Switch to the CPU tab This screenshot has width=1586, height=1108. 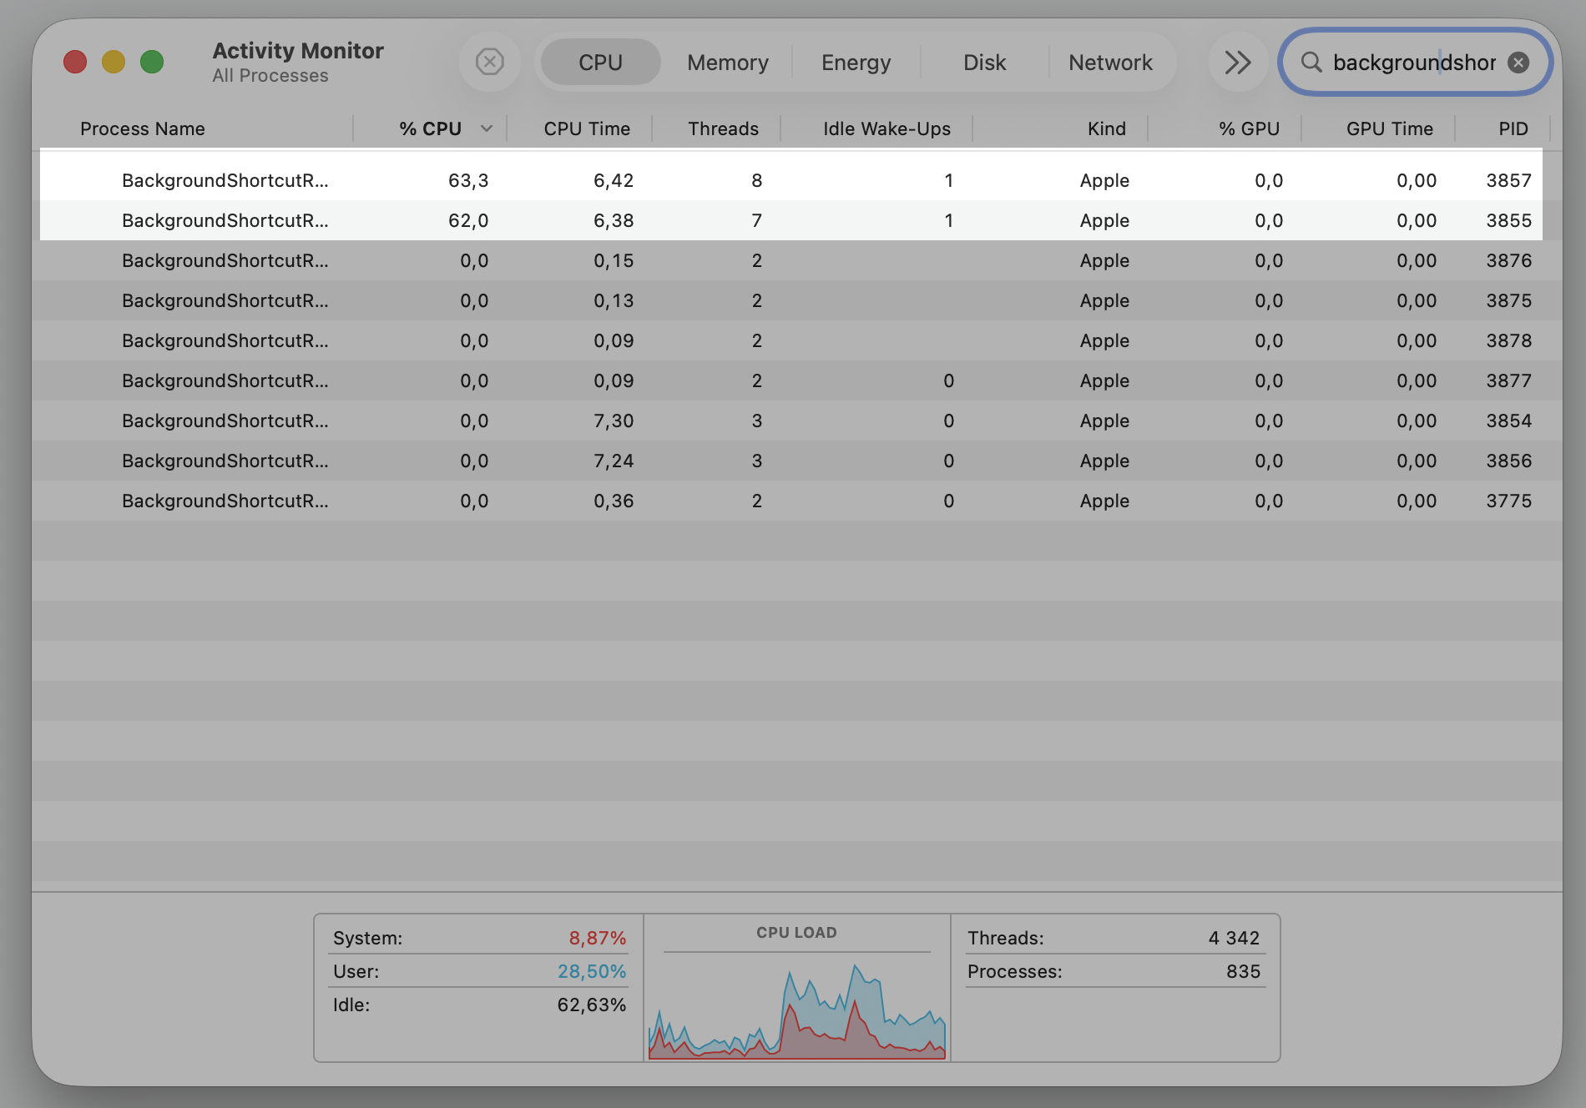pos(600,63)
